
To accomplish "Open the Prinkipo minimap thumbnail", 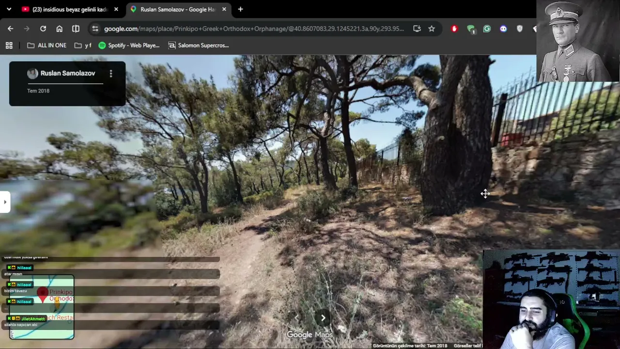I will click(x=42, y=307).
